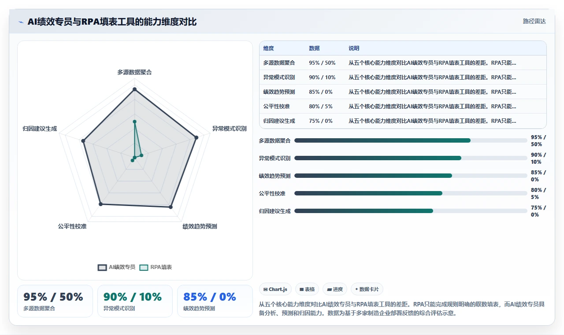Select the 表格 chip
This screenshot has width=564, height=335.
click(x=307, y=289)
